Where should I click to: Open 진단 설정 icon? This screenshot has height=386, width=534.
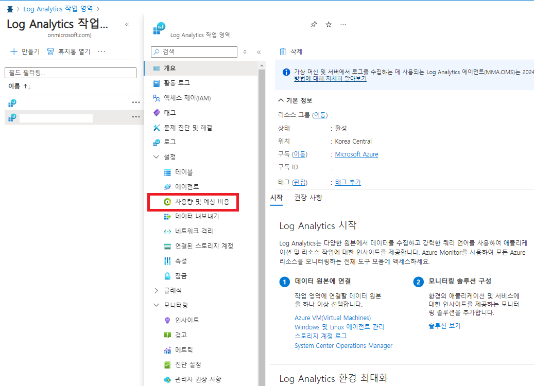(167, 365)
